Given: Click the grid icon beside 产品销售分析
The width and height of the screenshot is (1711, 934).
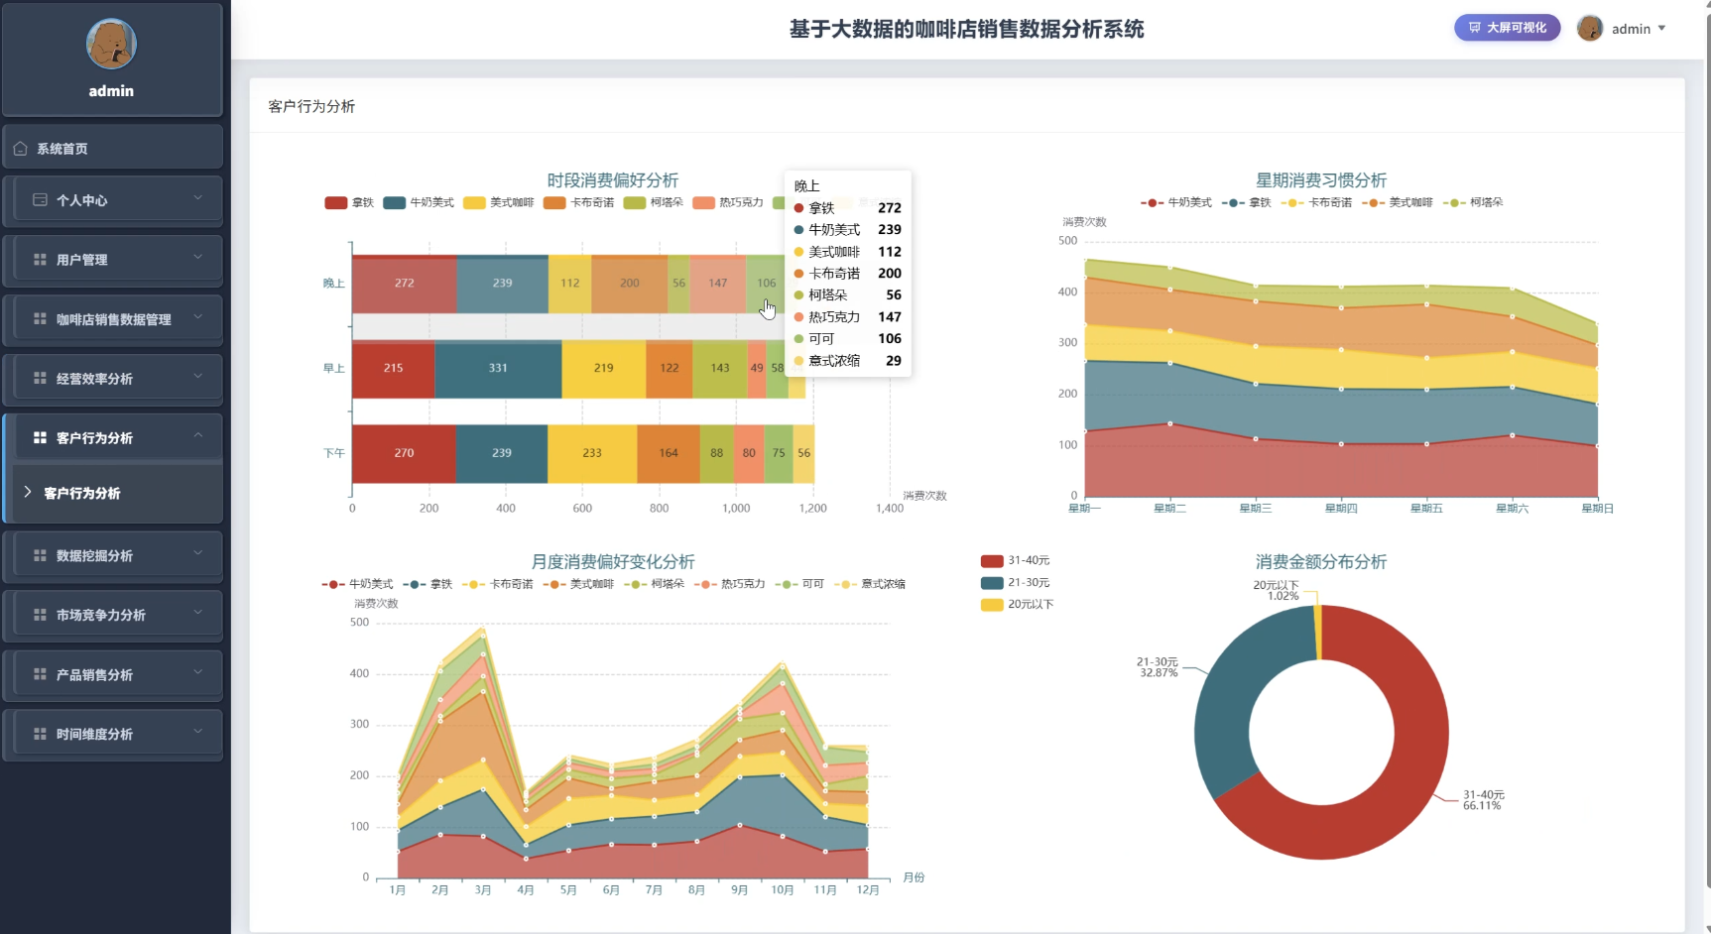Looking at the screenshot, I should [40, 675].
